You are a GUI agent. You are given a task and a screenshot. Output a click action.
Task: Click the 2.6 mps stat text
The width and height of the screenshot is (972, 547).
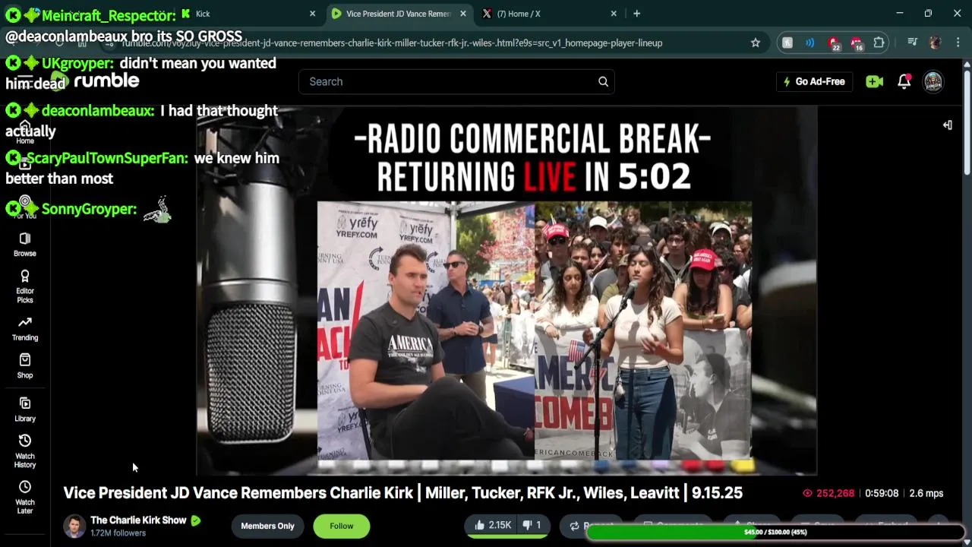click(x=926, y=493)
